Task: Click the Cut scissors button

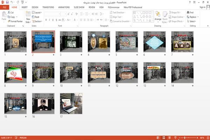Action: point(10,13)
